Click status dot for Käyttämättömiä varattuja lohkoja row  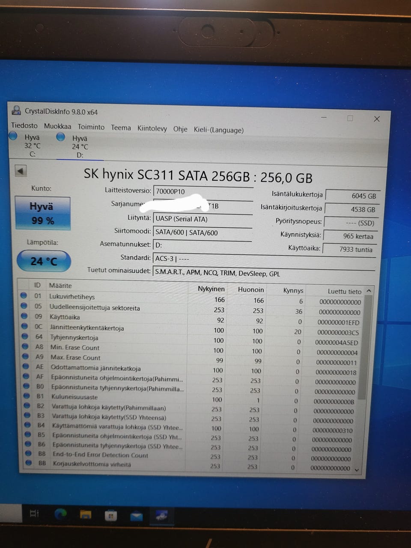pos(28,425)
